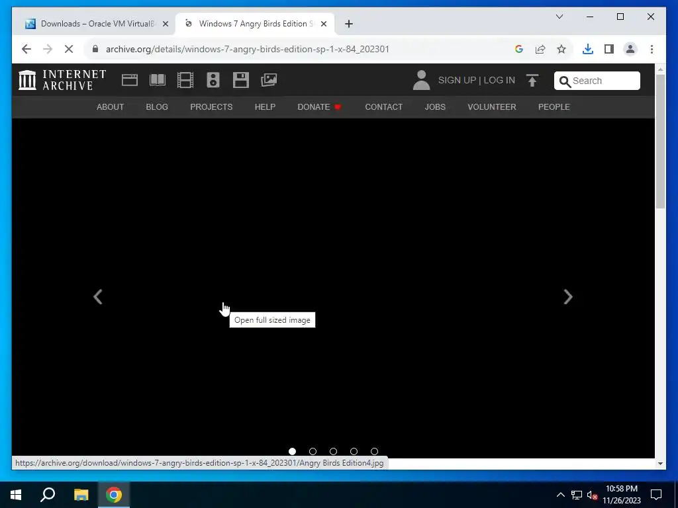This screenshot has height=508, width=678.
Task: Open the PEOPLE link
Action: tap(554, 107)
